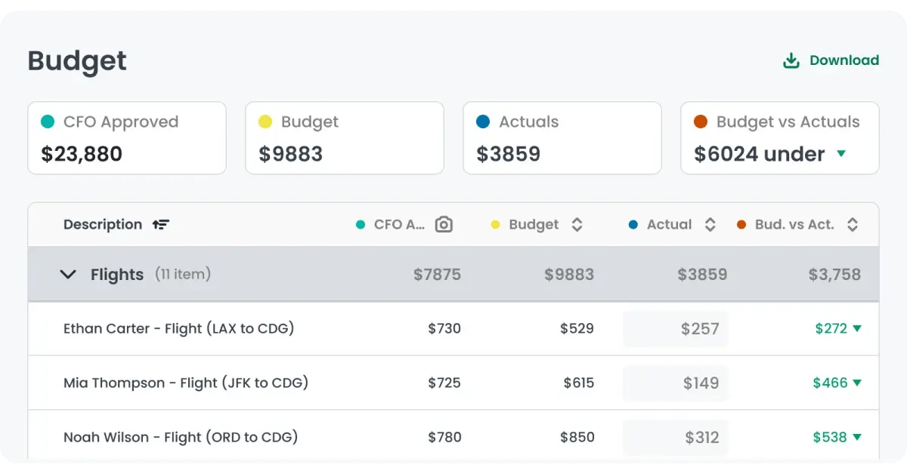
Task: Select the Actuals summary card
Action: (562, 138)
